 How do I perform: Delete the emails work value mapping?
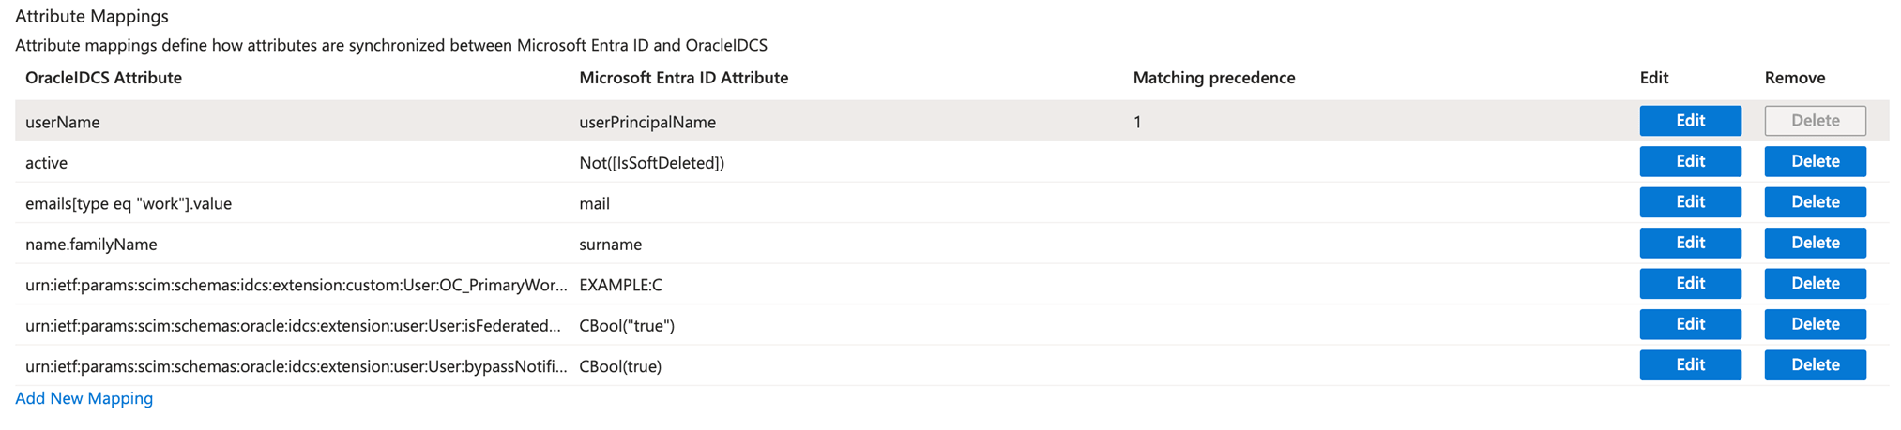(1815, 202)
